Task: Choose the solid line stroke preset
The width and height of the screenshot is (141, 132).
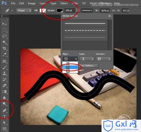Action: pyautogui.click(x=85, y=24)
